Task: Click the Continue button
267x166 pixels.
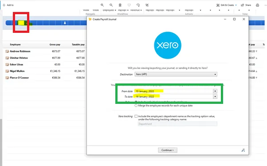Action: coord(168,150)
